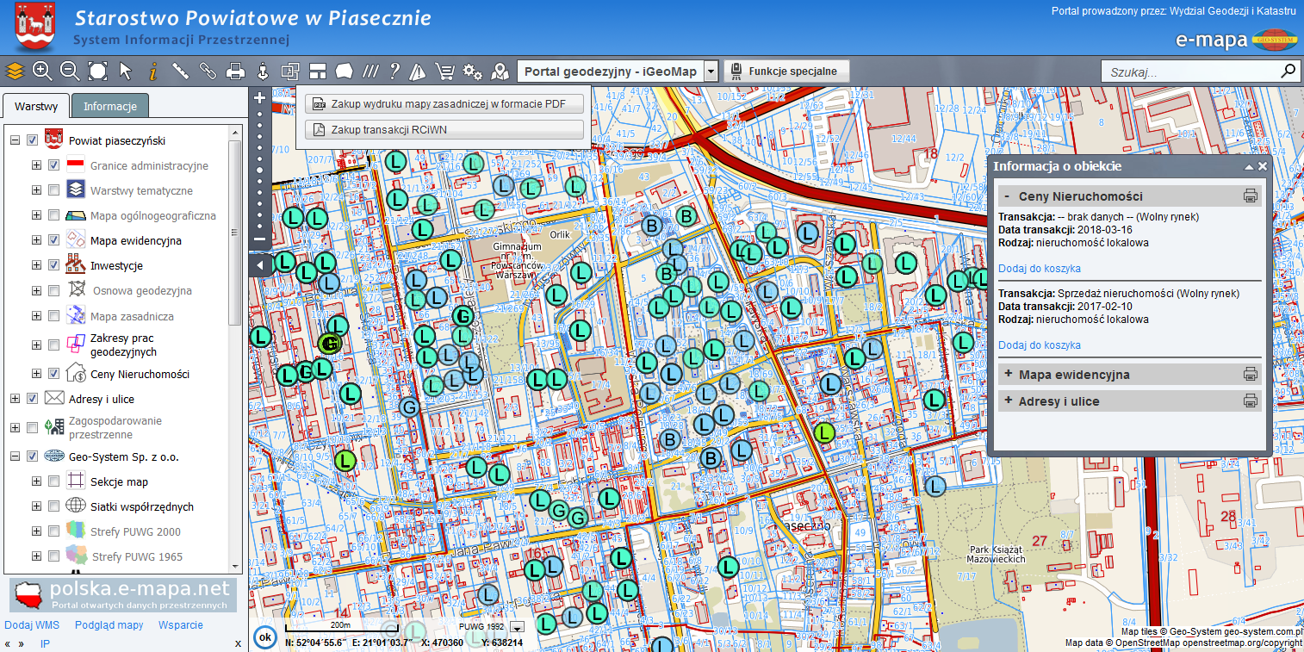The height and width of the screenshot is (652, 1304).
Task: Activate the orange info identify tool
Action: (153, 71)
